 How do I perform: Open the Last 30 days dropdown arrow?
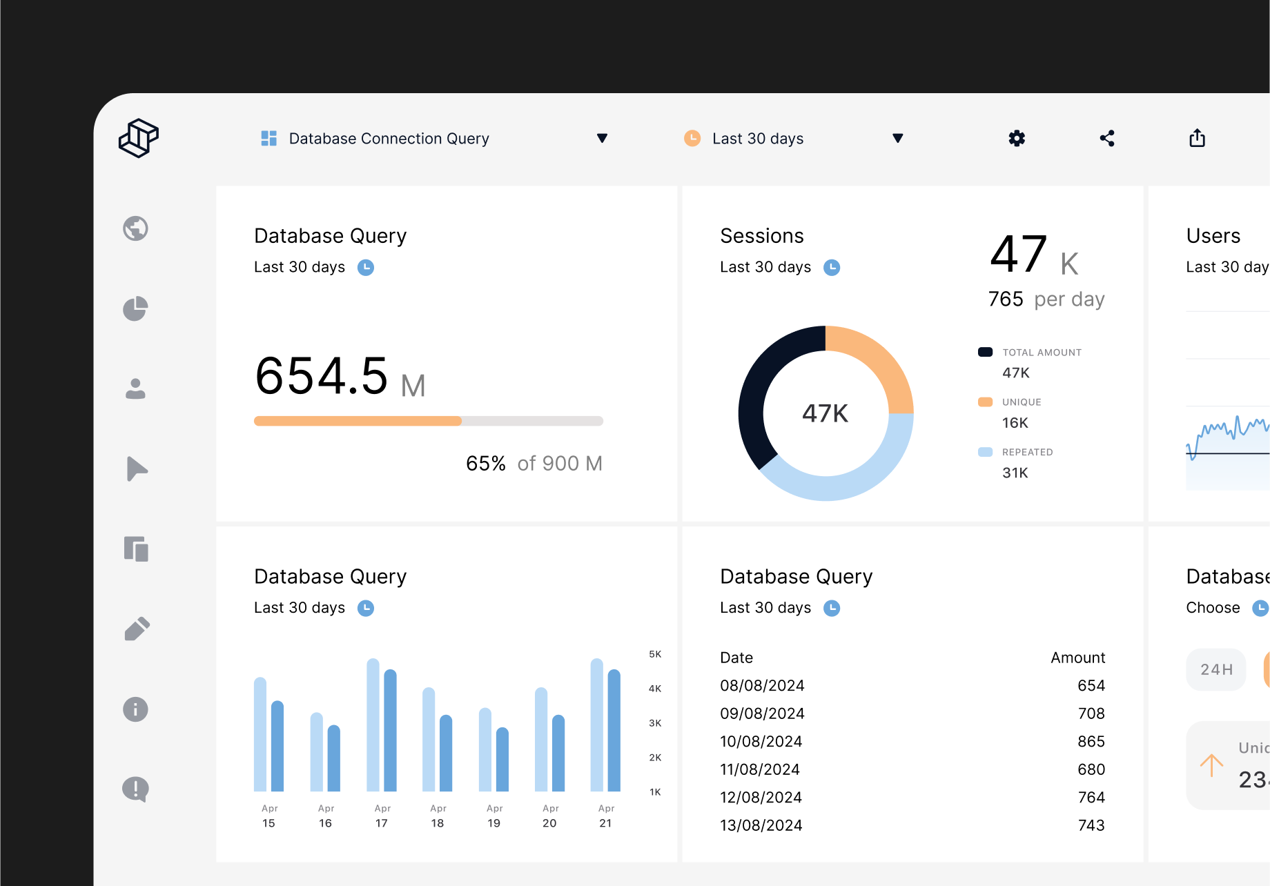[897, 139]
